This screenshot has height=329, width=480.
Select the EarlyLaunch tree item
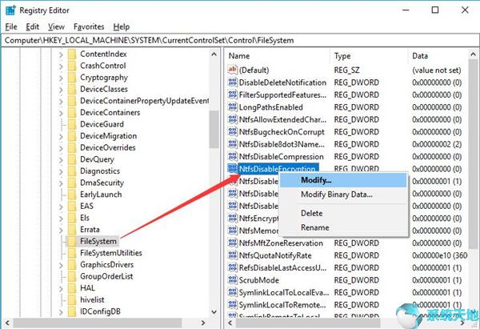click(x=101, y=195)
